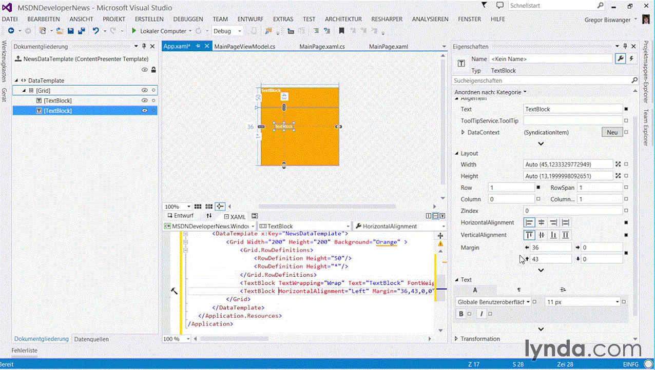Toggle italic I text button
Viewport: 655px width, 370px height.
click(x=481, y=314)
